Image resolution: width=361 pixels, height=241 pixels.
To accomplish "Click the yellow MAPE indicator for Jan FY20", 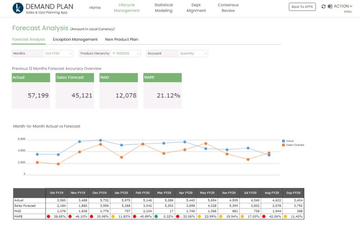I will (113, 217).
